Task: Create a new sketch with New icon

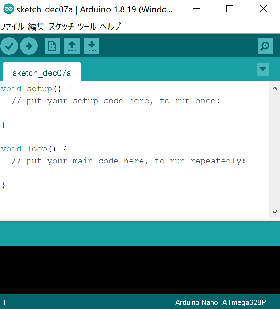Action: (52, 46)
